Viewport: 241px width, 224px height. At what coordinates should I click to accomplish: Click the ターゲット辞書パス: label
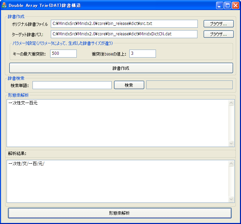pyautogui.click(x=28, y=35)
